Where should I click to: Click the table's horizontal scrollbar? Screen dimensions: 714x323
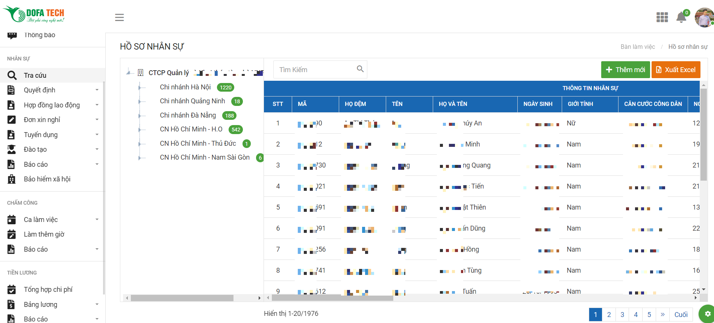tap(332, 298)
